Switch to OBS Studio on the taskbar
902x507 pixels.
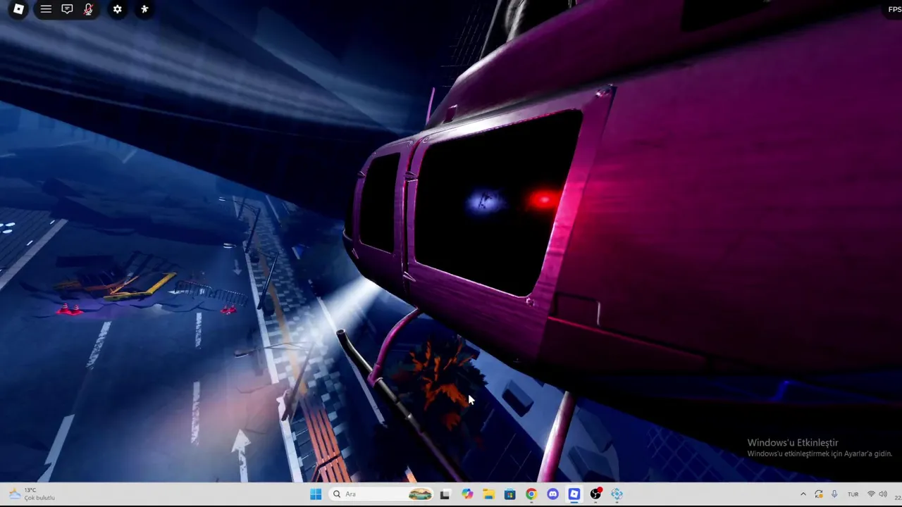(595, 494)
